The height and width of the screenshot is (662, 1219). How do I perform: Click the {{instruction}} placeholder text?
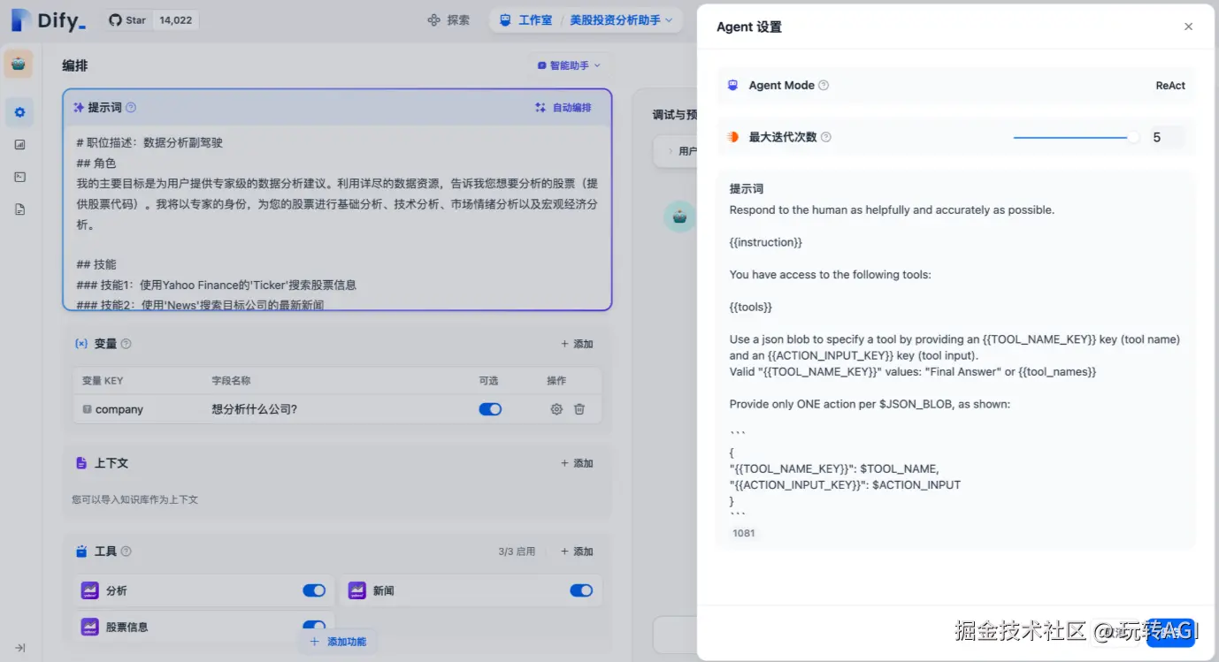click(766, 242)
